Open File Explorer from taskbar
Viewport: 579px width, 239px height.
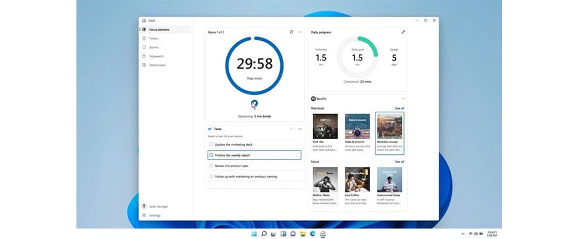pos(303,234)
